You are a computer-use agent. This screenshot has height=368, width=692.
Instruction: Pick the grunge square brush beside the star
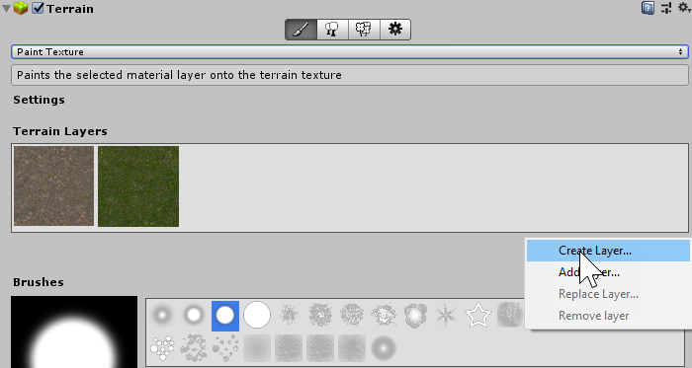pos(510,315)
